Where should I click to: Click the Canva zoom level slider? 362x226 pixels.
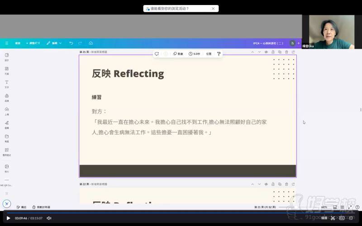point(298,207)
